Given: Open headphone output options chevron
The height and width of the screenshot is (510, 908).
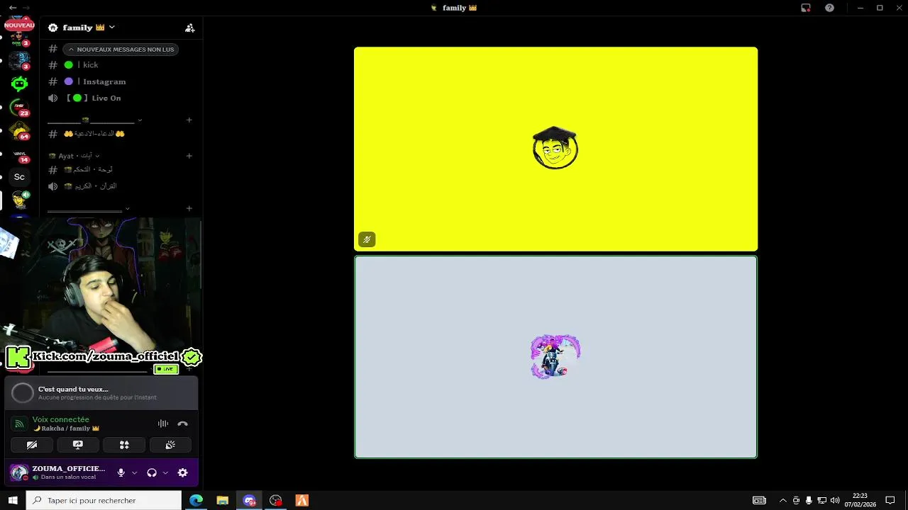Looking at the screenshot, I should pos(165,472).
